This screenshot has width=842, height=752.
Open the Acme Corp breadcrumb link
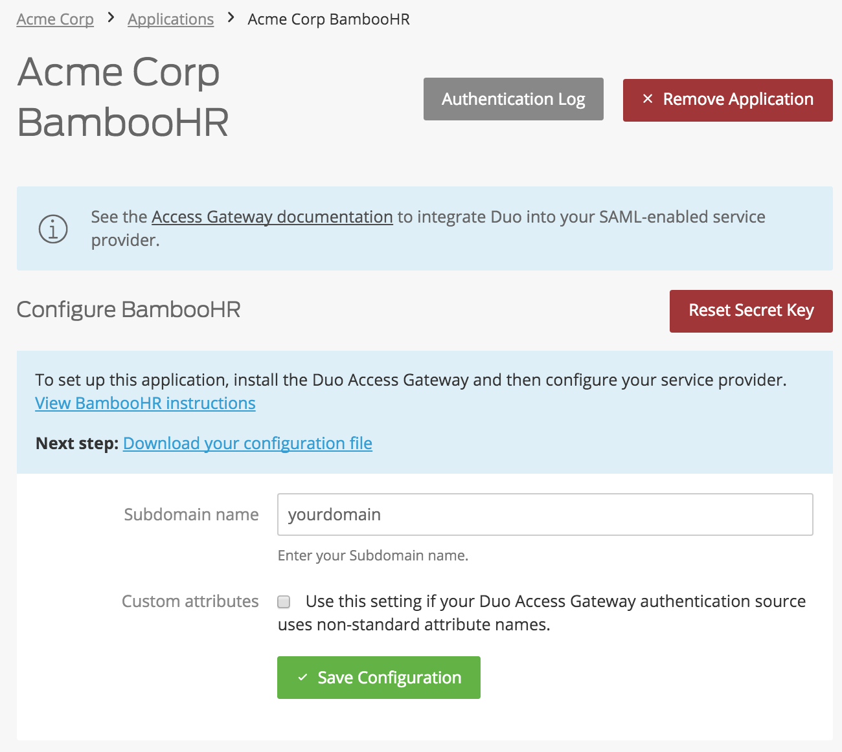54,19
